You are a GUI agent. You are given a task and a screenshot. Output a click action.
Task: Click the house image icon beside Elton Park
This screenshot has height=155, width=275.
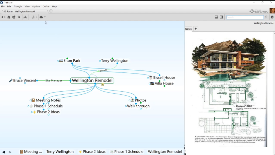61,61
